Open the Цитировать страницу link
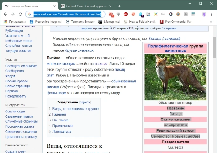 pos(21,137)
